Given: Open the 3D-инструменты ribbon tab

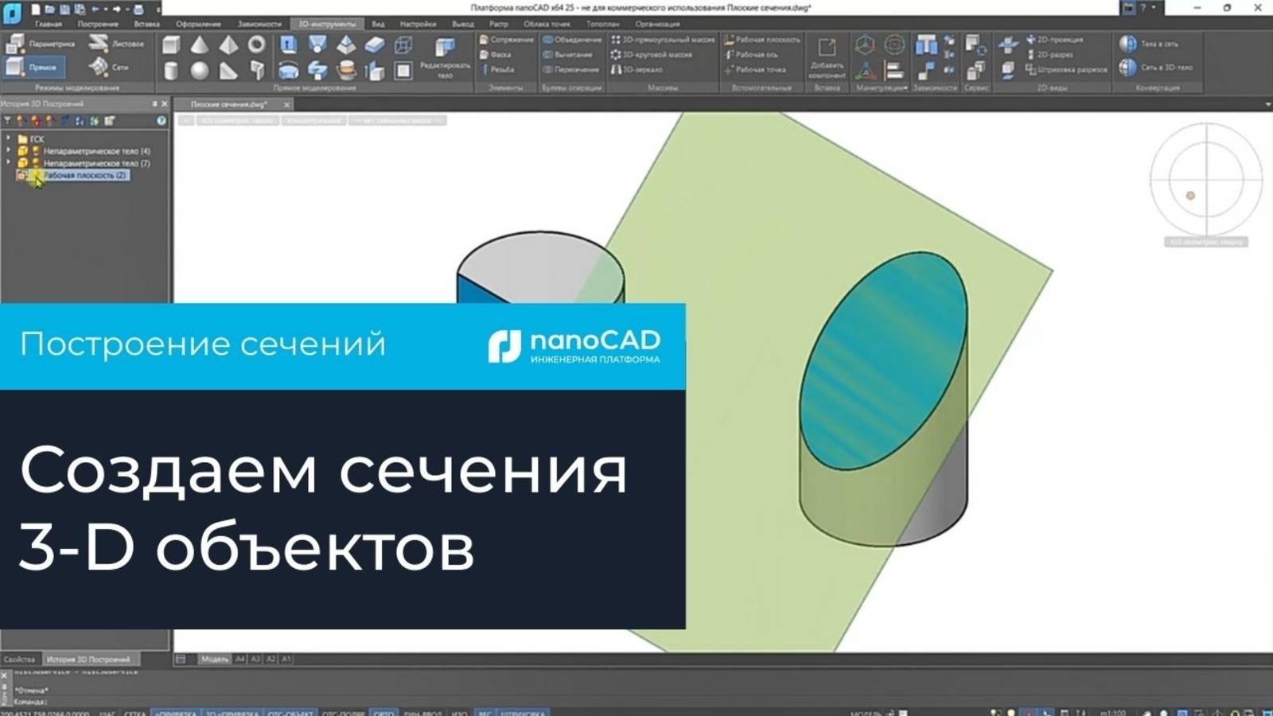Looking at the screenshot, I should 329,25.
